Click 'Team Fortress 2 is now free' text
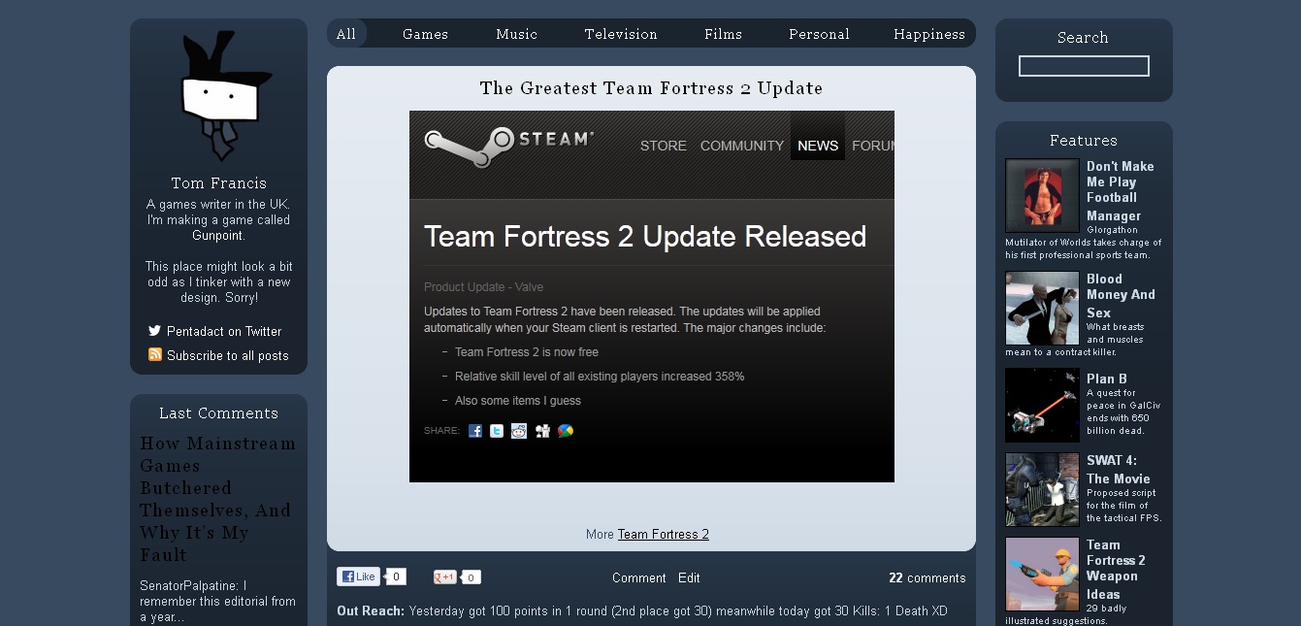 click(x=527, y=352)
